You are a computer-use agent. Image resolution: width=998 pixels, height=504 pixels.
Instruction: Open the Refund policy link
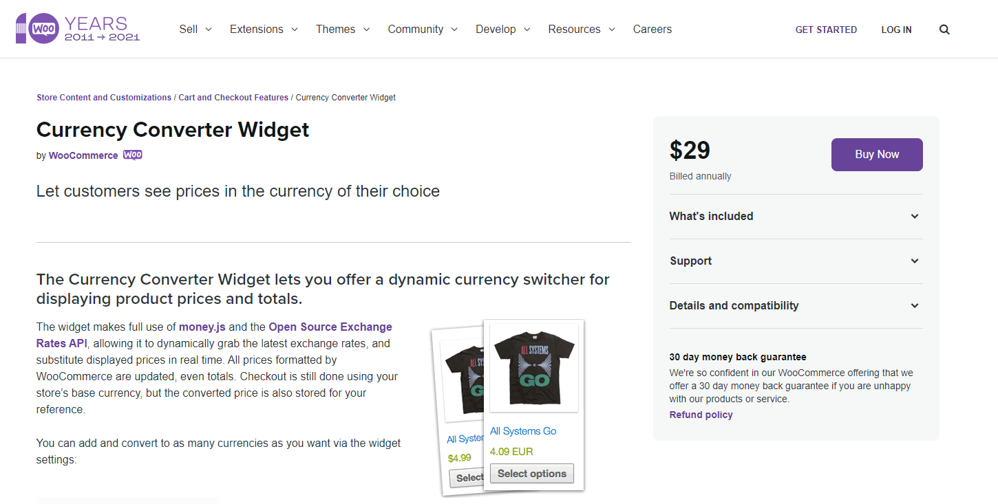tap(701, 415)
